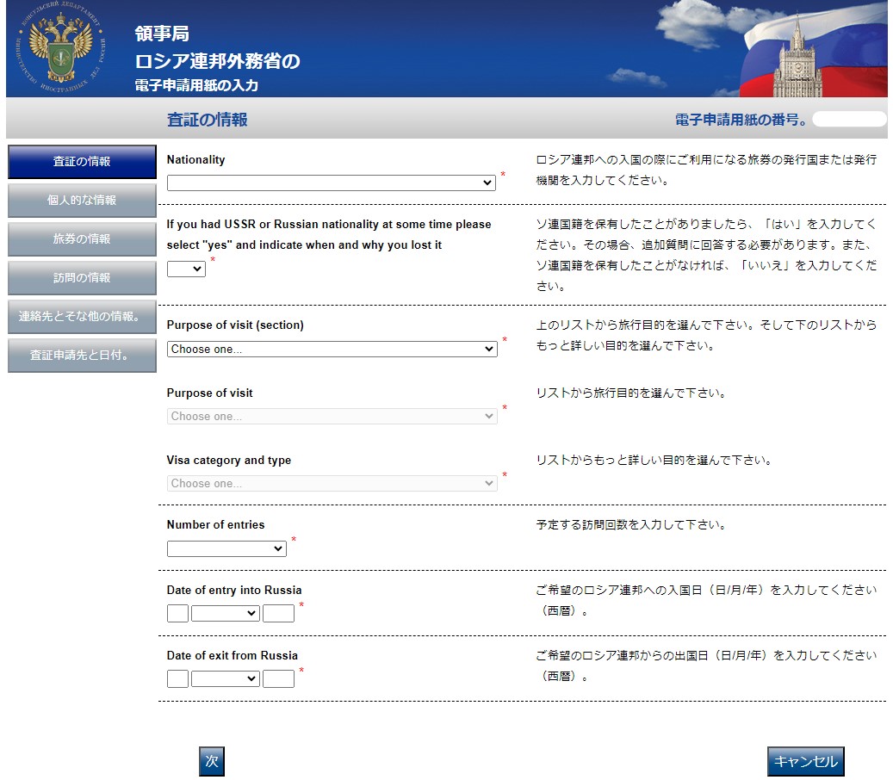
Task: Click the ロシア連邦外務省の header title
Action: (x=218, y=61)
